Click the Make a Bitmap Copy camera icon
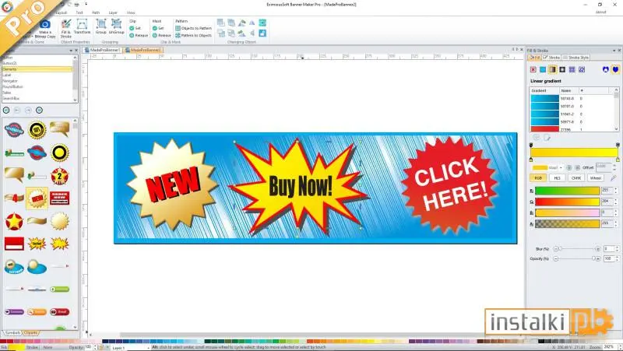Viewport: 623px width, 351px height. point(45,25)
